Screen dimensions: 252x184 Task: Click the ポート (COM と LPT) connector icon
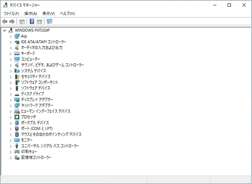[17, 128]
